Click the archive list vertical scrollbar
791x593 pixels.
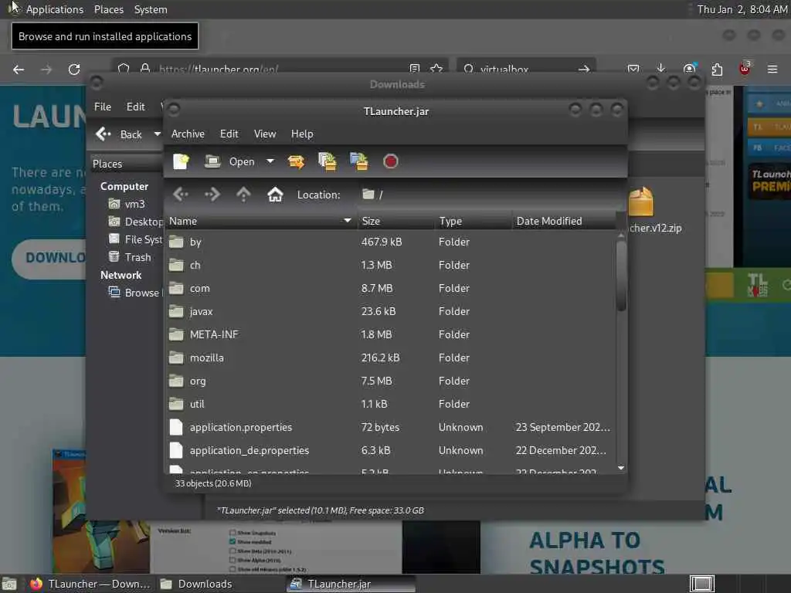click(x=621, y=276)
